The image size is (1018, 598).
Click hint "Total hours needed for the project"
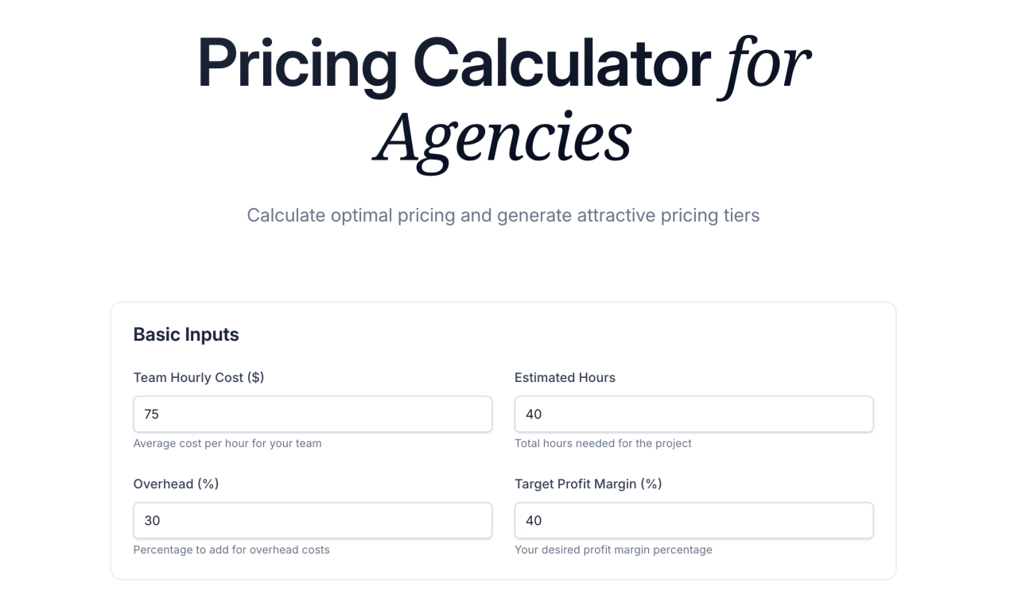(x=603, y=443)
